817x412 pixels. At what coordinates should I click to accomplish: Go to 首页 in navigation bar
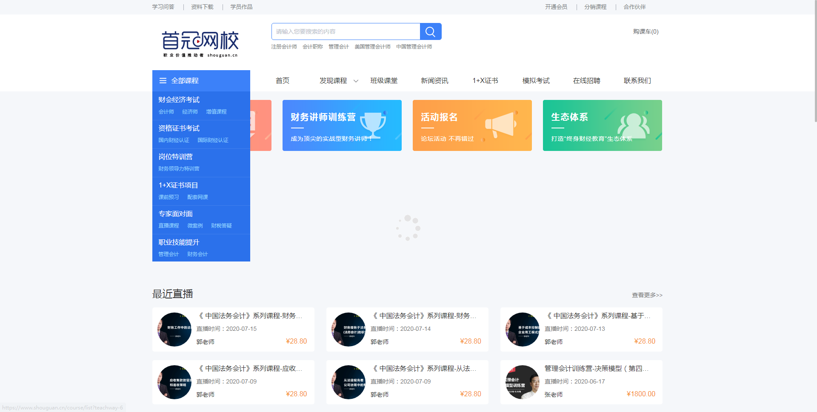[x=283, y=81]
